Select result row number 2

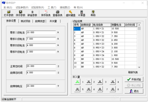point(105,32)
